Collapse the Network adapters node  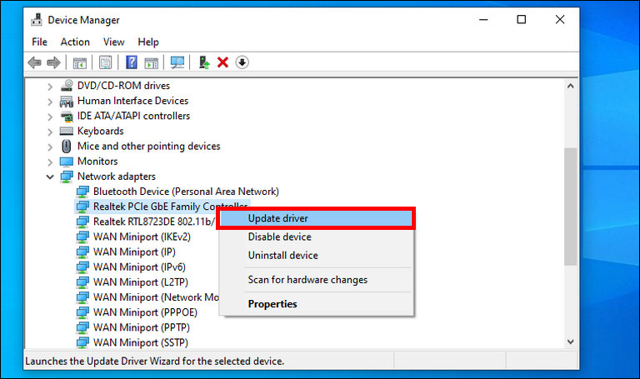click(x=50, y=177)
